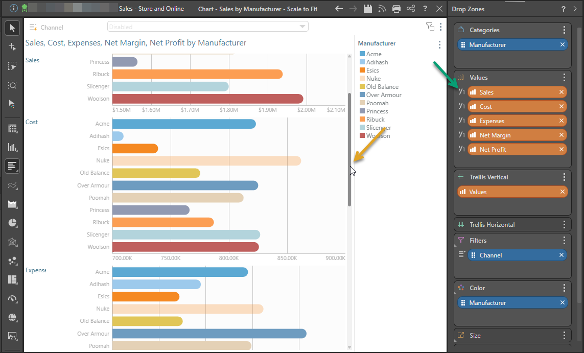Image resolution: width=584 pixels, height=353 pixels.
Task: Click Nuke color swatch in legend
Action: [362, 79]
